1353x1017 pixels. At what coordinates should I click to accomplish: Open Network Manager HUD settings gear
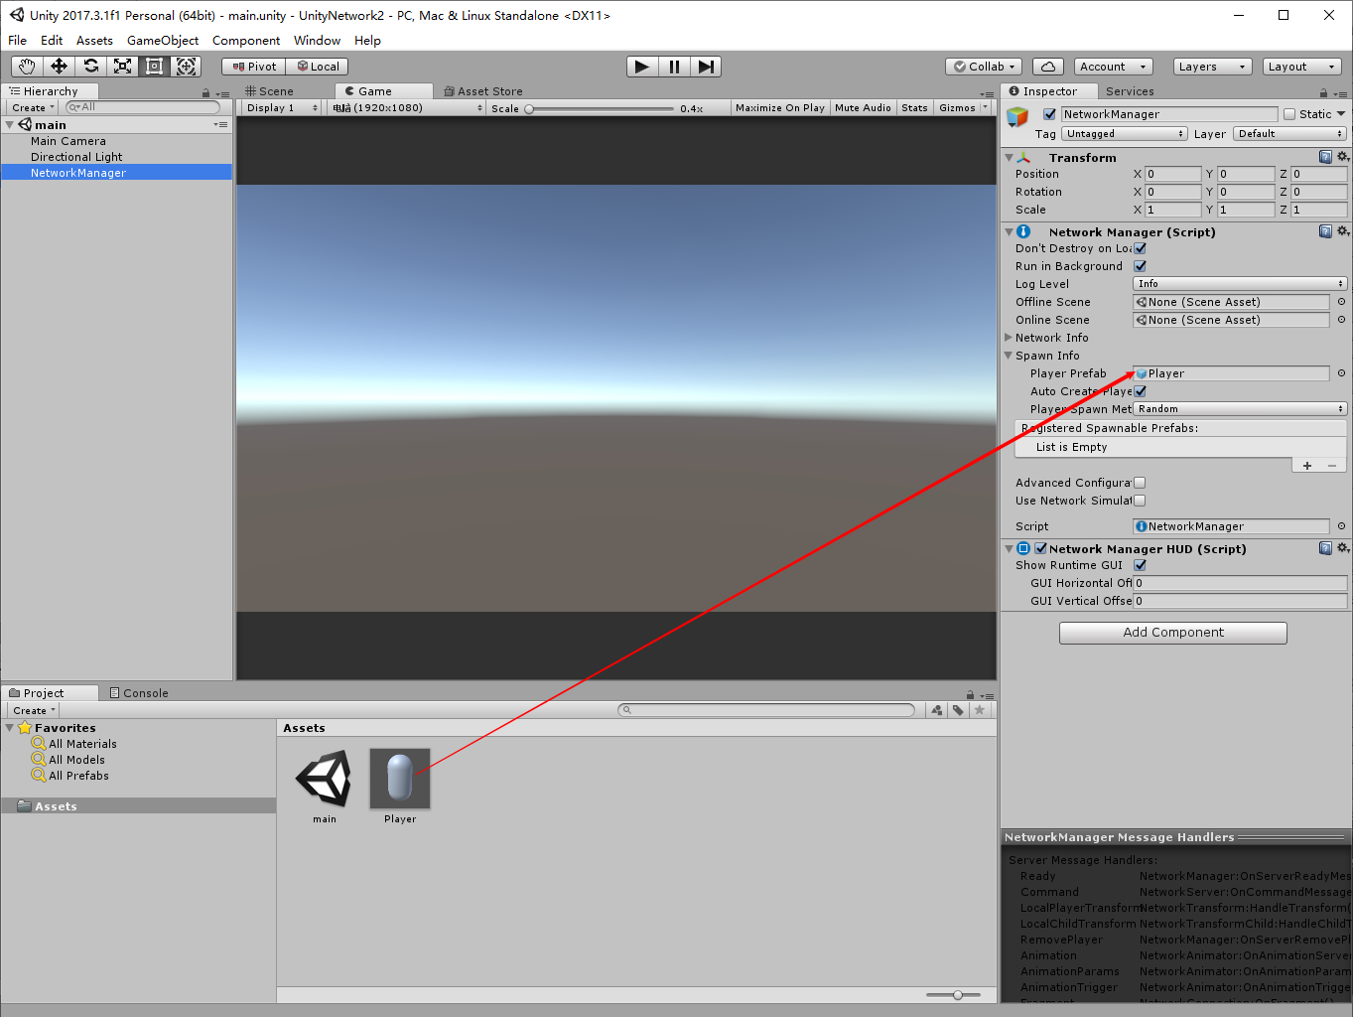[x=1342, y=548]
